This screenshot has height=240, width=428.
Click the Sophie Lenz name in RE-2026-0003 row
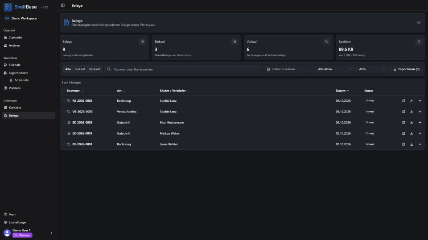(x=168, y=101)
